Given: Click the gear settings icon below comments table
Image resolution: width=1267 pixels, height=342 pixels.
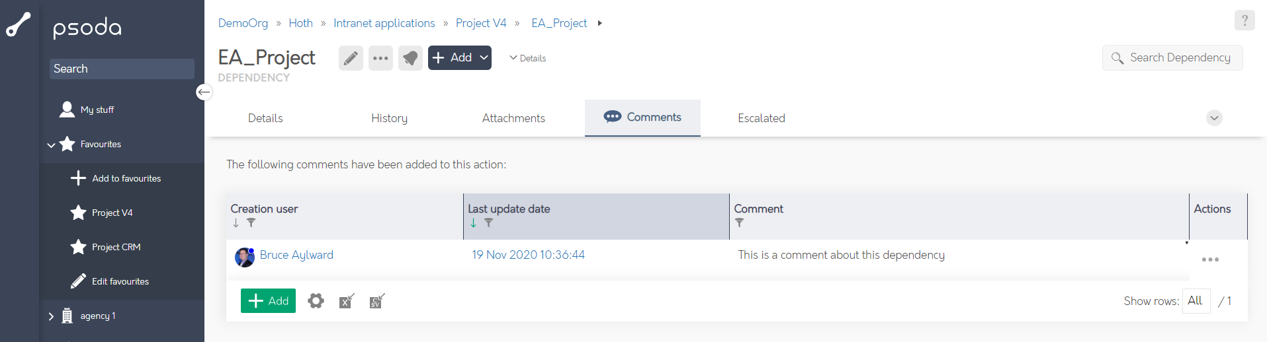Looking at the screenshot, I should click(x=316, y=301).
